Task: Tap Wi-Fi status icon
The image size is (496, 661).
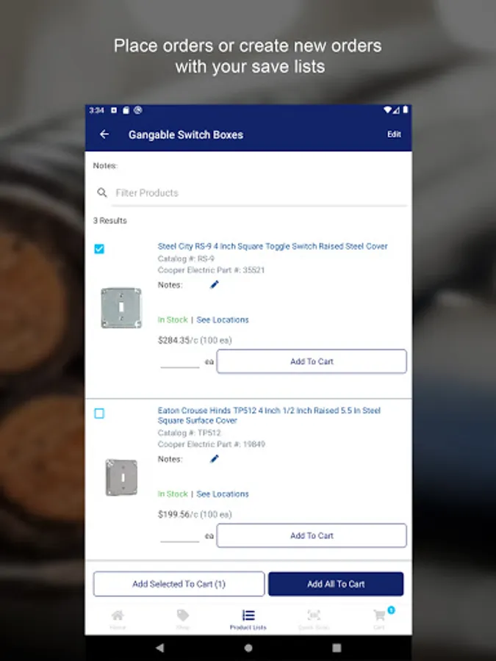Action: (x=387, y=110)
